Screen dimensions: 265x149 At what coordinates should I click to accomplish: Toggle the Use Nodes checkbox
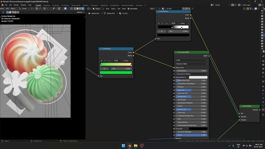(x=128, y=9)
